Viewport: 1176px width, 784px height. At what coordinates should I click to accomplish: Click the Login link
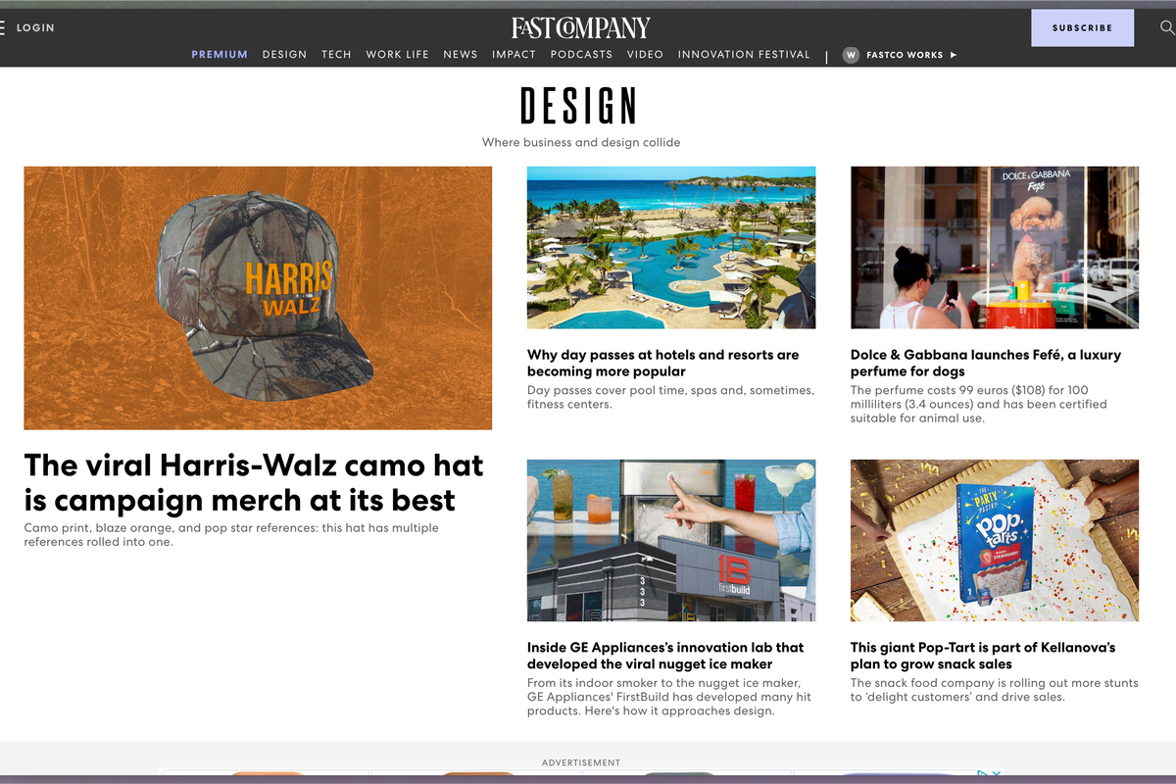pos(35,27)
